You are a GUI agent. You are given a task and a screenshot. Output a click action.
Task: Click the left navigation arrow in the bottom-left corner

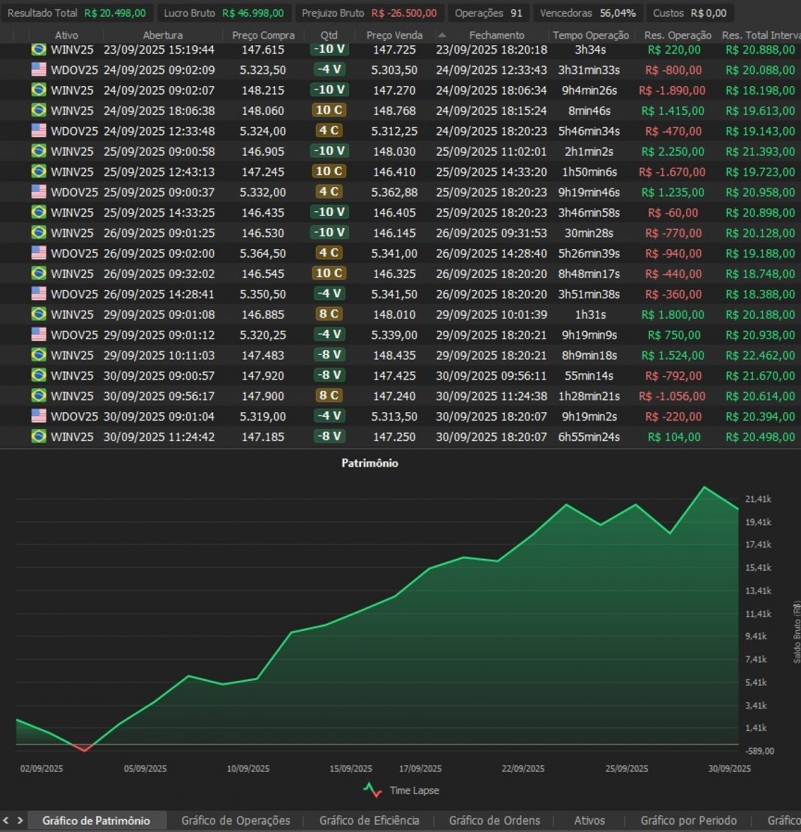[x=7, y=820]
